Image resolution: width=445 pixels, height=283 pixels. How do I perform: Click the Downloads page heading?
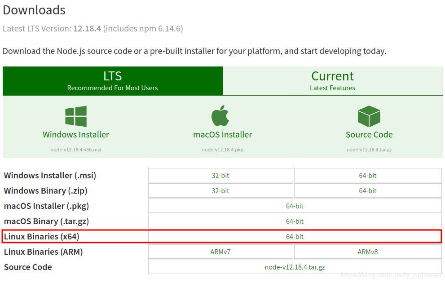[34, 10]
